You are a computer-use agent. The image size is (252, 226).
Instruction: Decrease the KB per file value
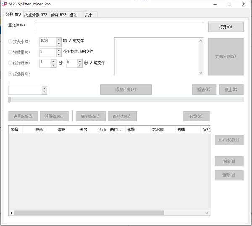tap(59, 44)
